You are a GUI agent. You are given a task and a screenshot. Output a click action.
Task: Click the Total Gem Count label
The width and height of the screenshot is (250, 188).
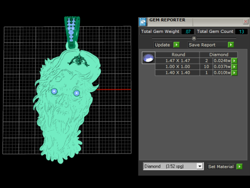[x=215, y=31]
